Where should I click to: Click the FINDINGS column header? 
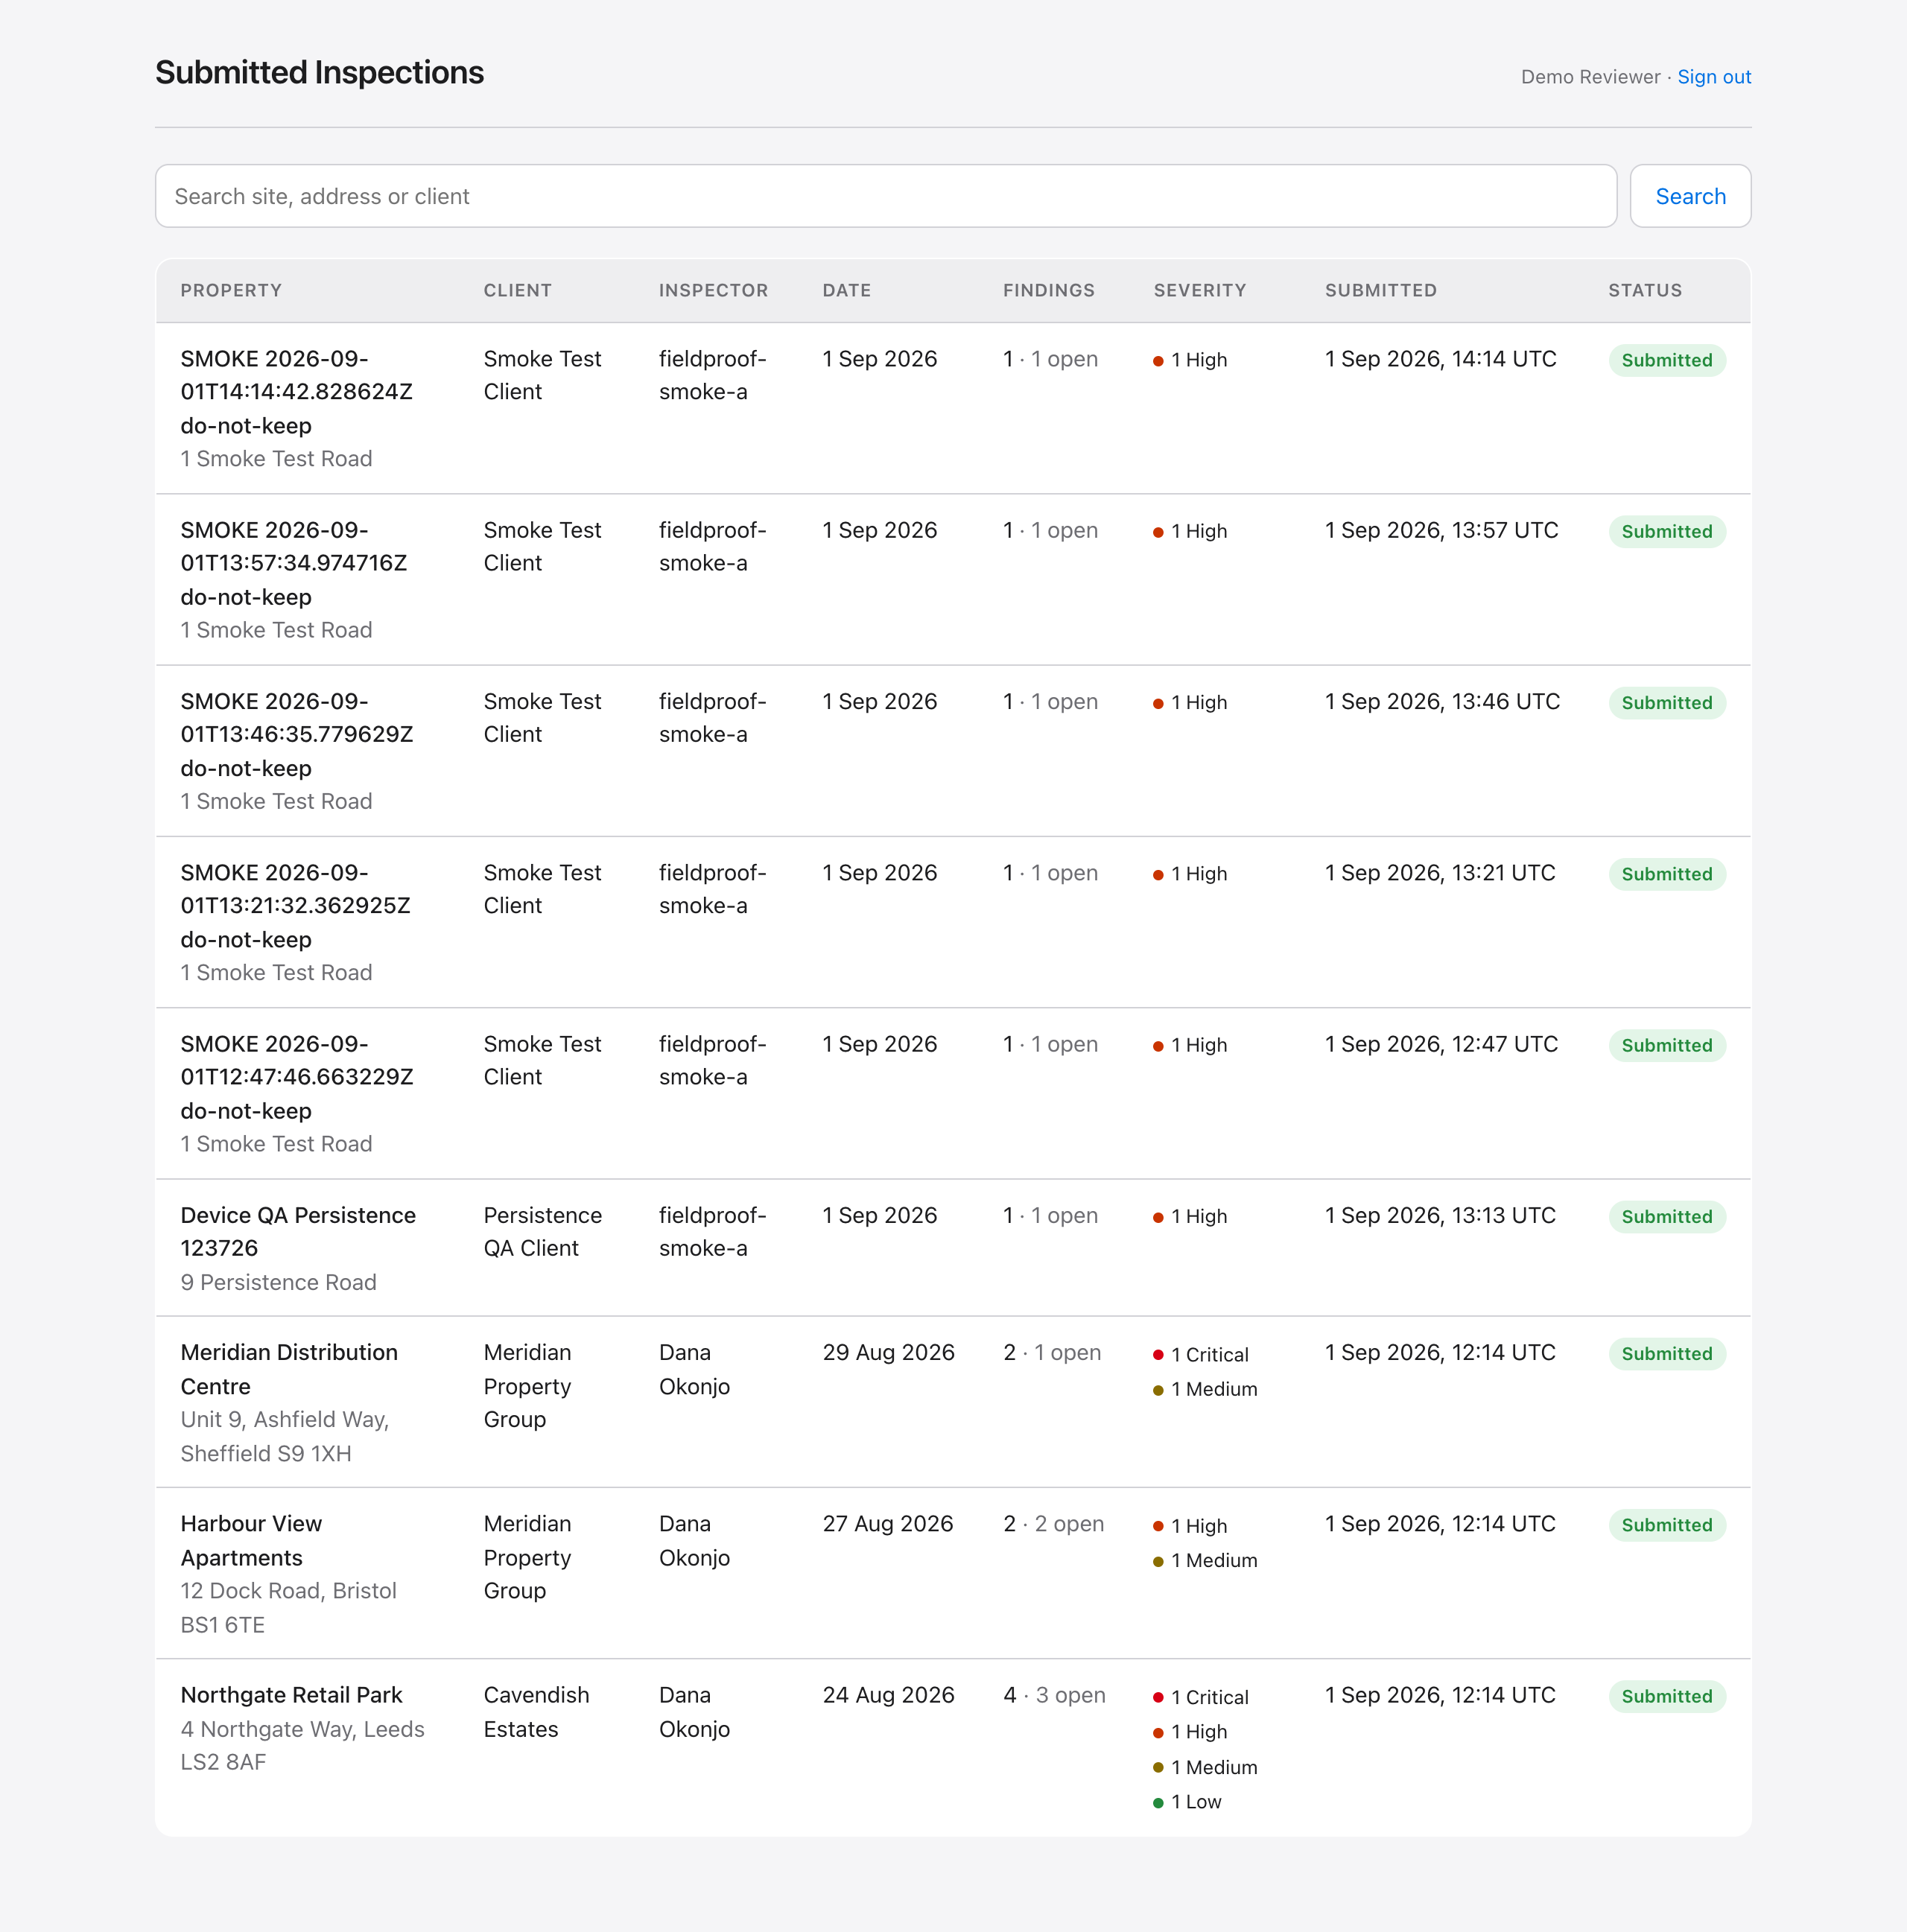tap(1048, 290)
